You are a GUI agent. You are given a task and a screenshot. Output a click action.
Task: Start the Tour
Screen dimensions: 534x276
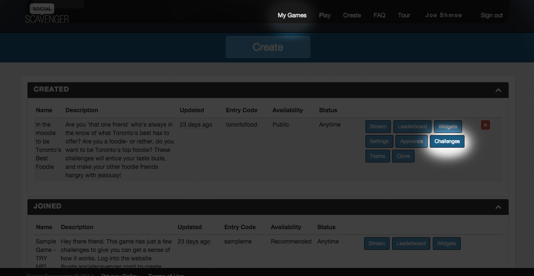pos(404,15)
